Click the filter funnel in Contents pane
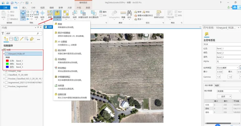Image resolution: width=241 pixels, height=126 pixels. point(3,33)
